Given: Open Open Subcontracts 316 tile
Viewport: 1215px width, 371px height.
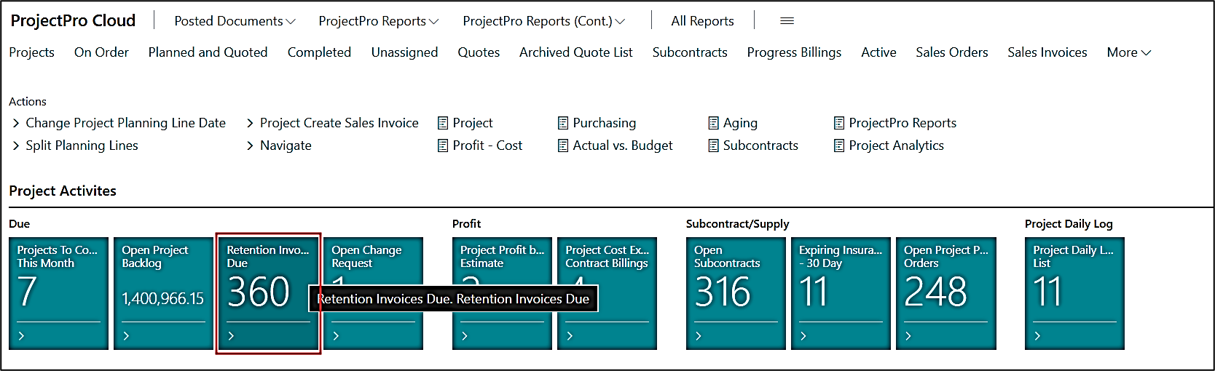Looking at the screenshot, I should point(736,293).
